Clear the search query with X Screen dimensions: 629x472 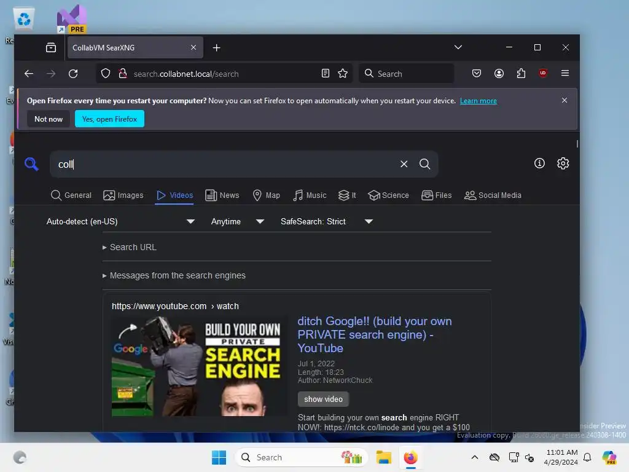[x=404, y=163]
